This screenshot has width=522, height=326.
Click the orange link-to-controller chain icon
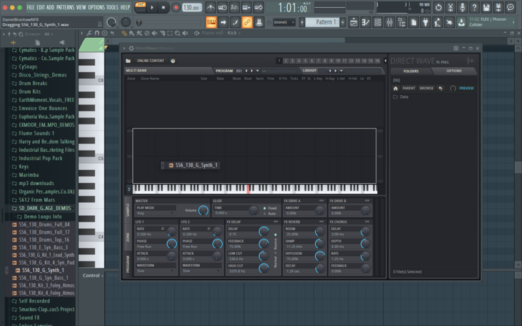(247, 22)
